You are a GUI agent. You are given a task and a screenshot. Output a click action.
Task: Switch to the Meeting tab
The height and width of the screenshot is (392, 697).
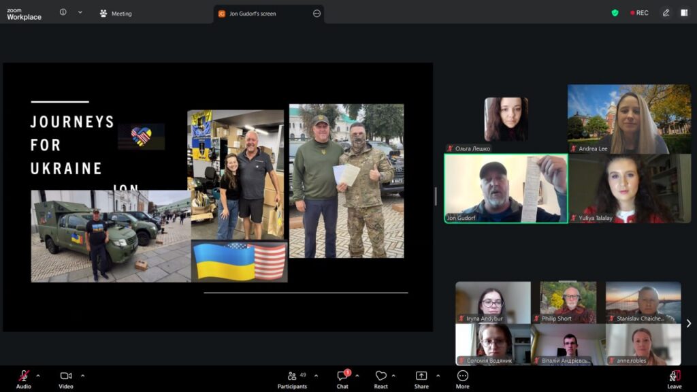click(x=116, y=14)
